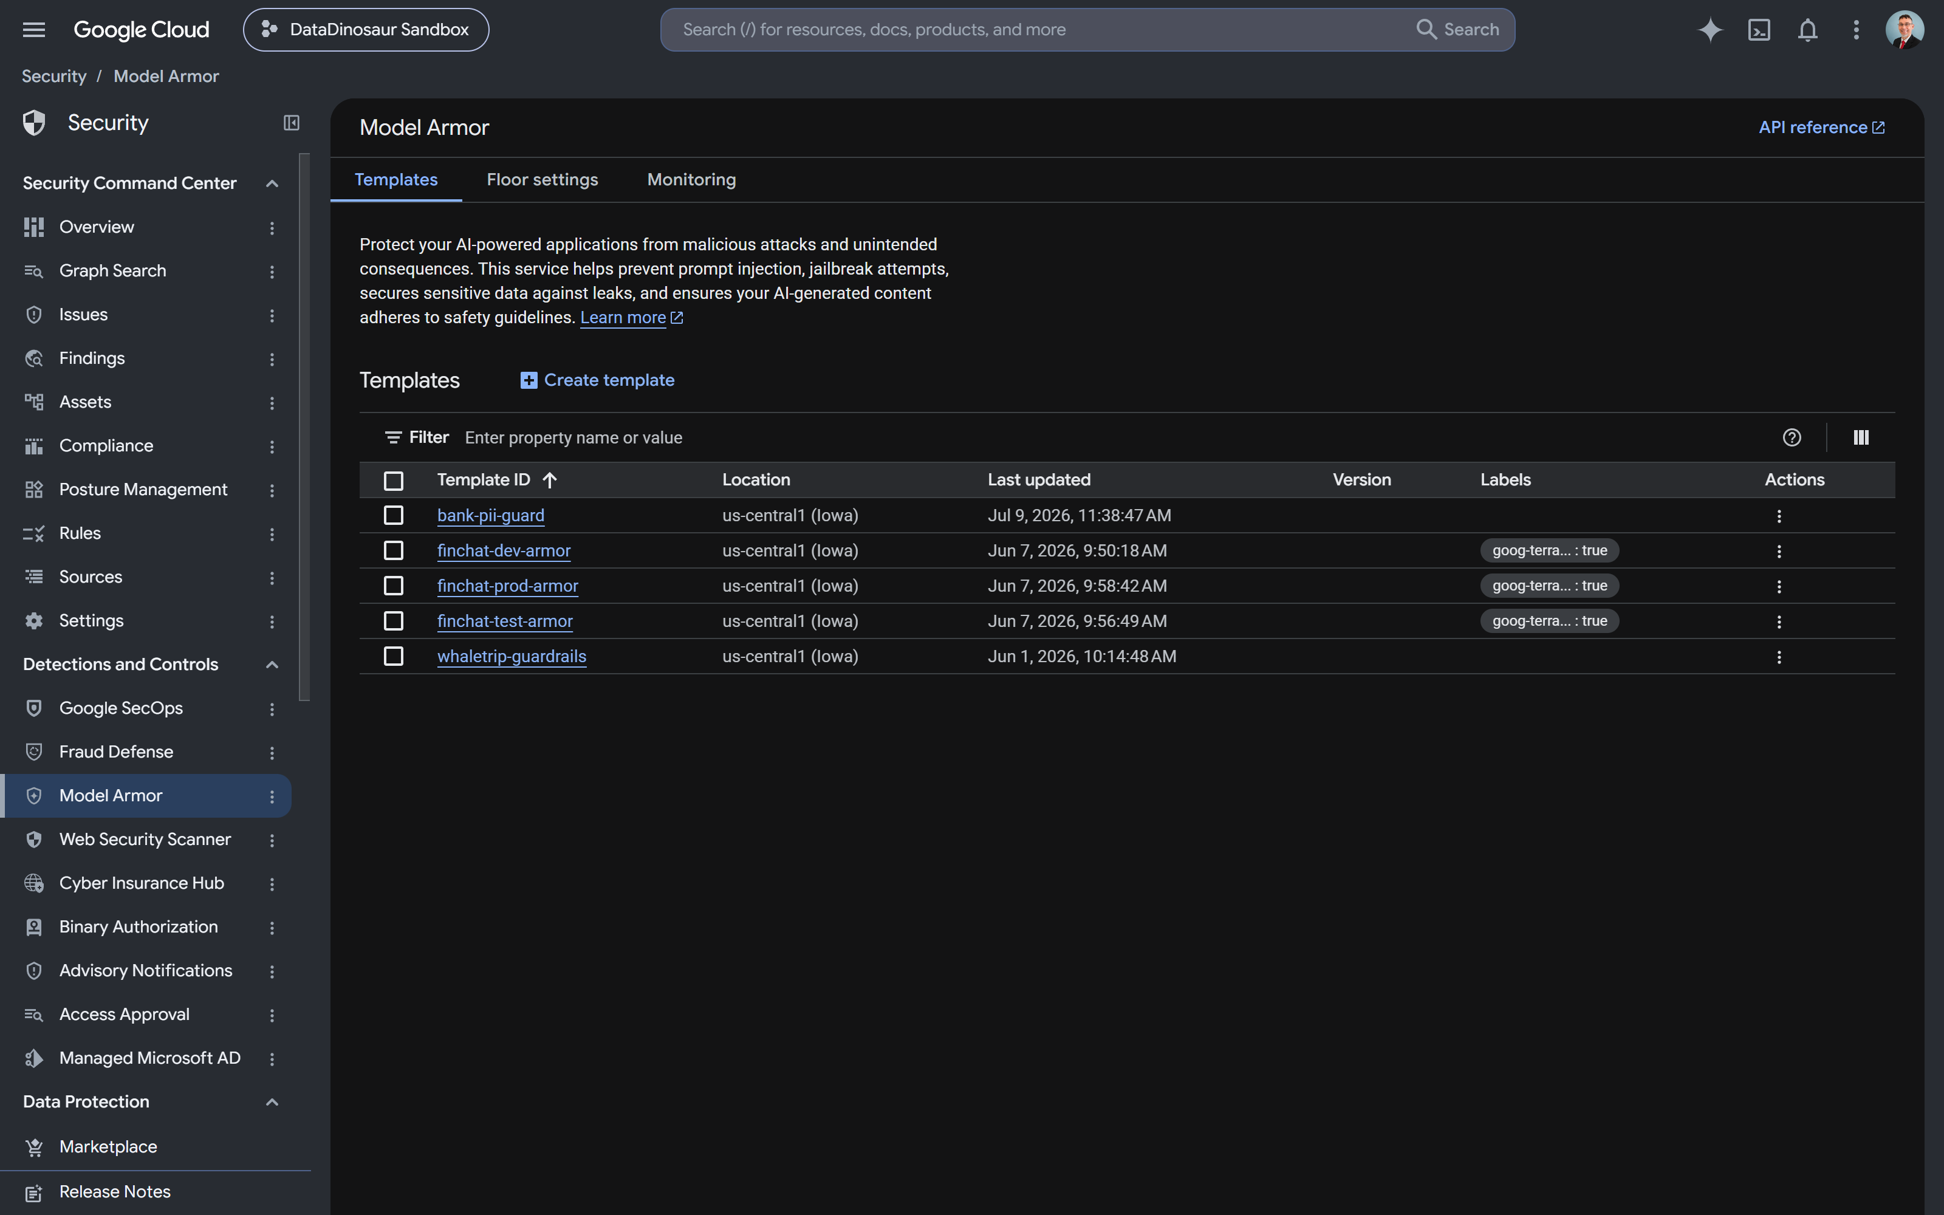Click the Location column header
Image resolution: width=1944 pixels, height=1215 pixels.
pyautogui.click(x=756, y=481)
